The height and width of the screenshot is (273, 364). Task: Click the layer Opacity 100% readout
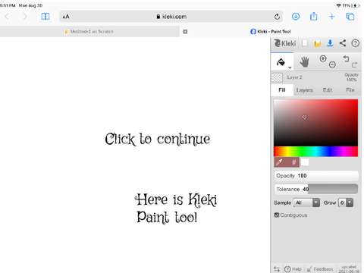pos(351,77)
